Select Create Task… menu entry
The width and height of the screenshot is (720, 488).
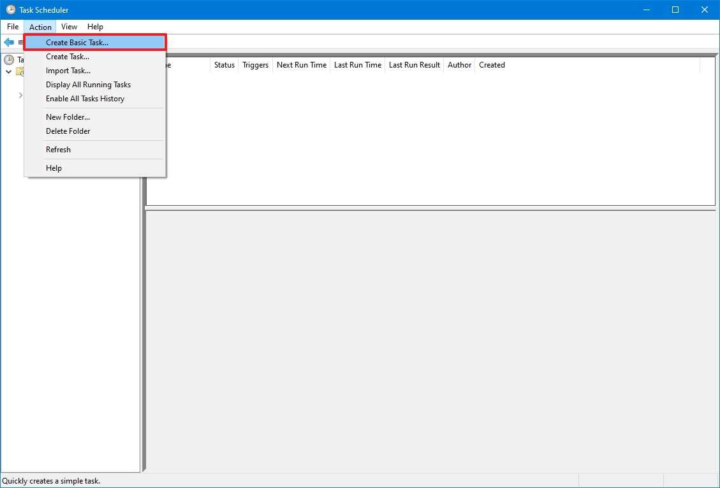(x=68, y=57)
